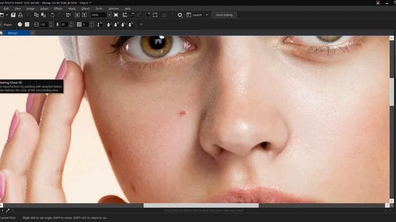The width and height of the screenshot is (396, 222).
Task: Click the Launch application icon
Action: [x=189, y=15]
